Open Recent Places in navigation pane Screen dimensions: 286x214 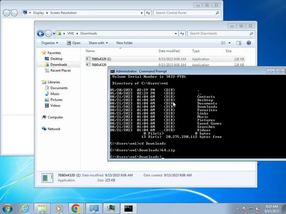coord(58,70)
